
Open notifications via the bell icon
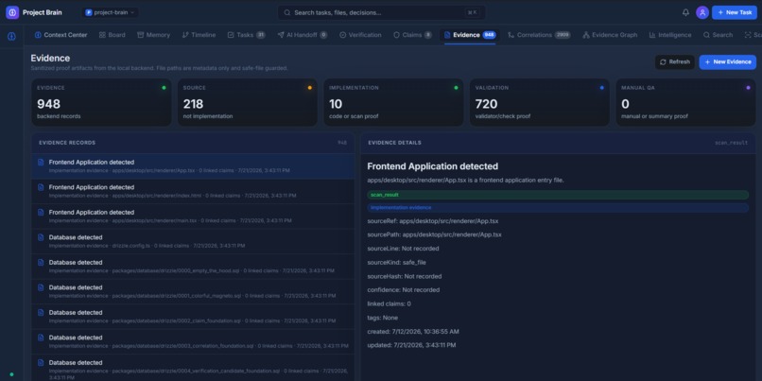click(685, 12)
